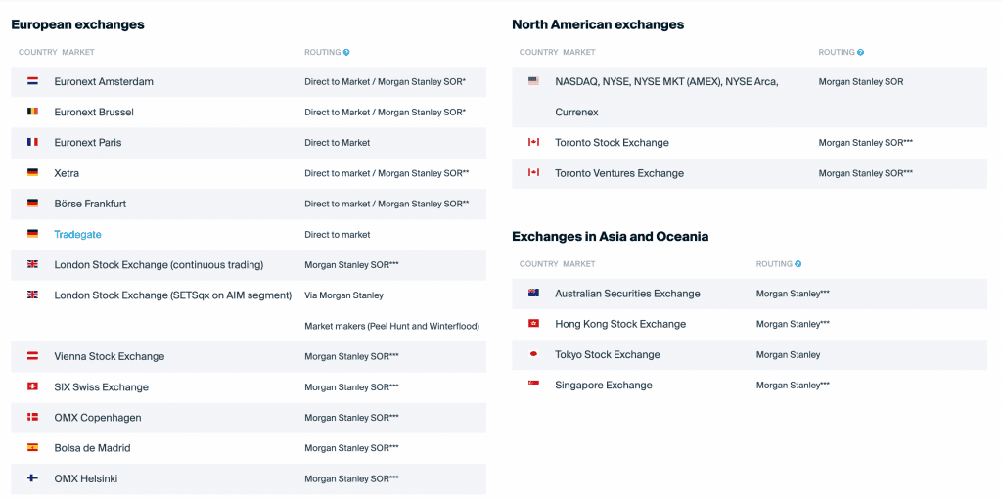The height and width of the screenshot is (500, 1002).
Task: Click the Singapore Exchange entry
Action: coord(603,386)
